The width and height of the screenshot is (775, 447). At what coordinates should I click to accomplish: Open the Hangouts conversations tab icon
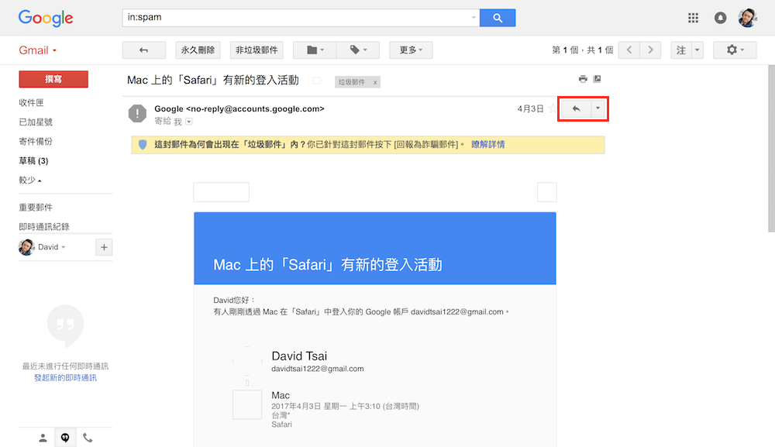[65, 438]
